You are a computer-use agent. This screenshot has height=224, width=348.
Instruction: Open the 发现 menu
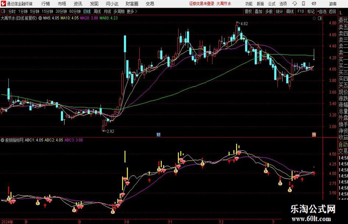[94, 4]
